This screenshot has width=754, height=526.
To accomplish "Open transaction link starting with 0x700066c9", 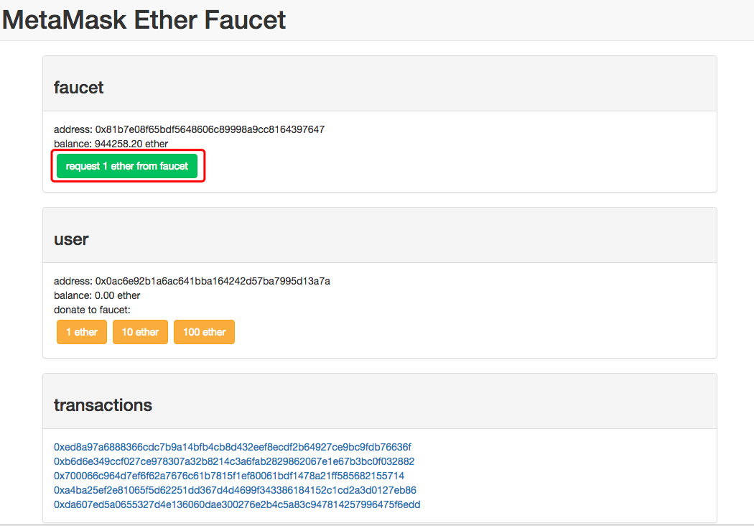I will [229, 476].
